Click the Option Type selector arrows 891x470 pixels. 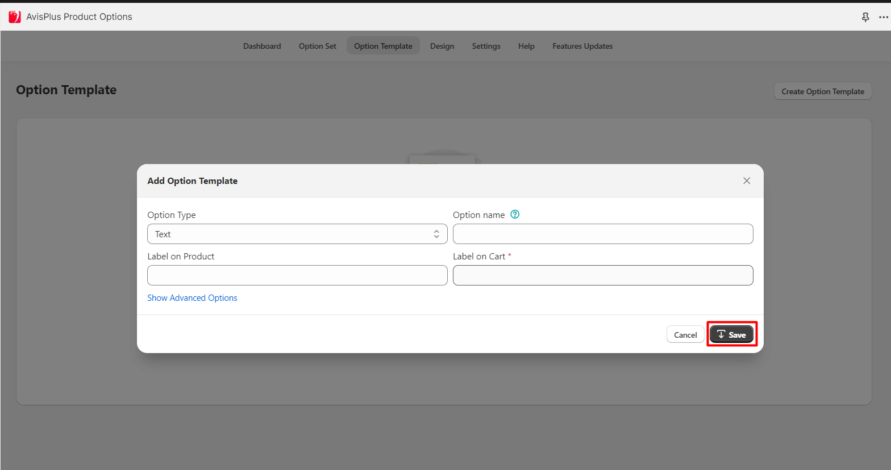436,234
